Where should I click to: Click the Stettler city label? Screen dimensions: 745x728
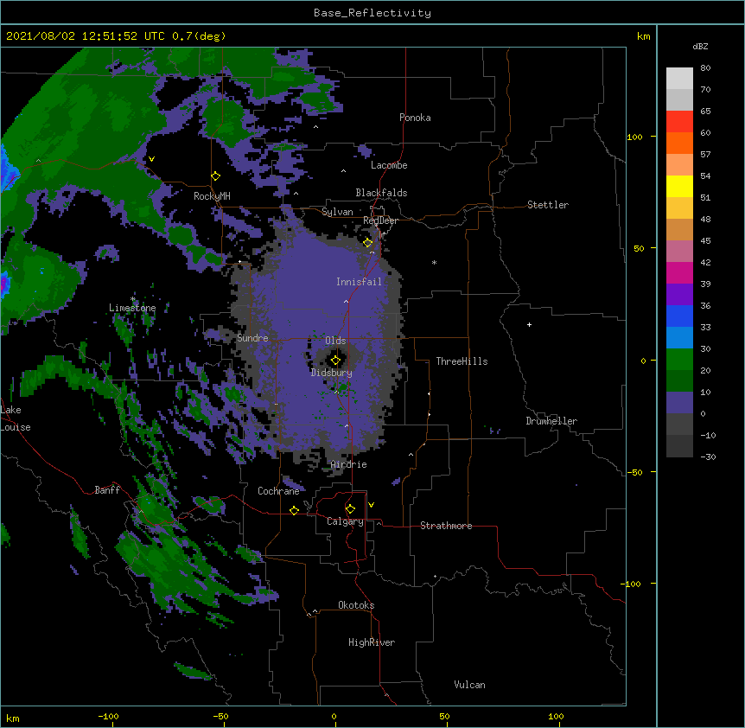click(548, 205)
